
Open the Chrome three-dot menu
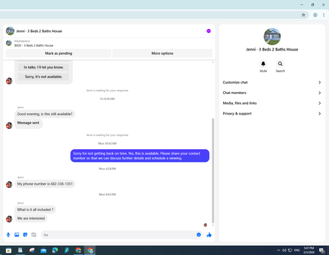pyautogui.click(x=324, y=15)
